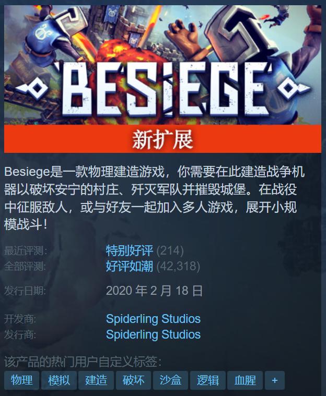Click the orange 新扩展 banner

(x=162, y=139)
